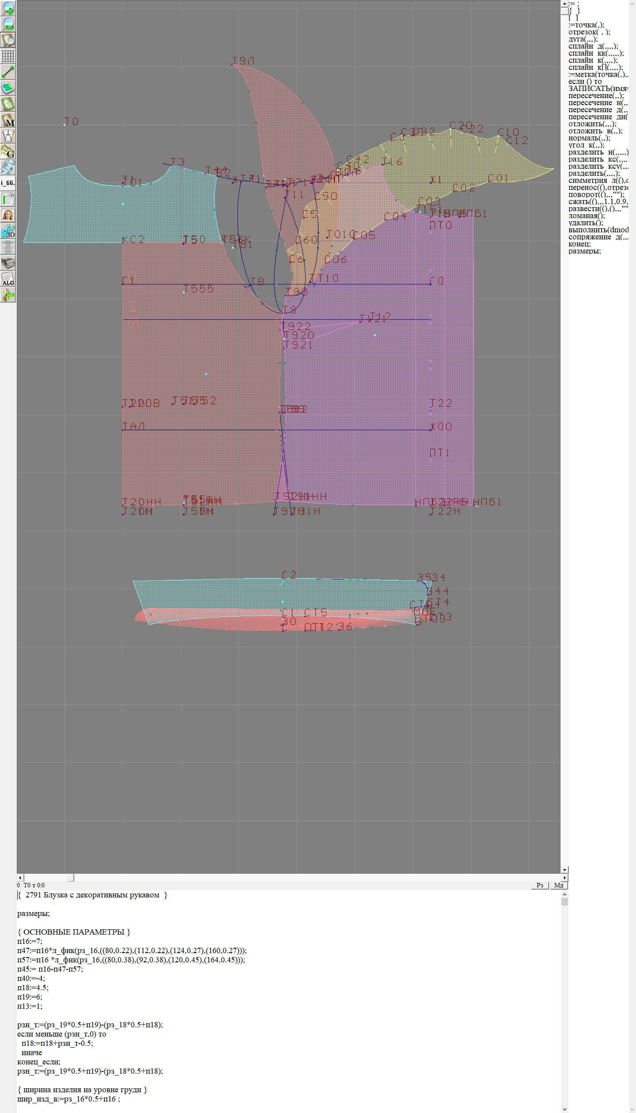
Task: Click the horizontal scrollbar right arrow
Action: click(x=564, y=878)
